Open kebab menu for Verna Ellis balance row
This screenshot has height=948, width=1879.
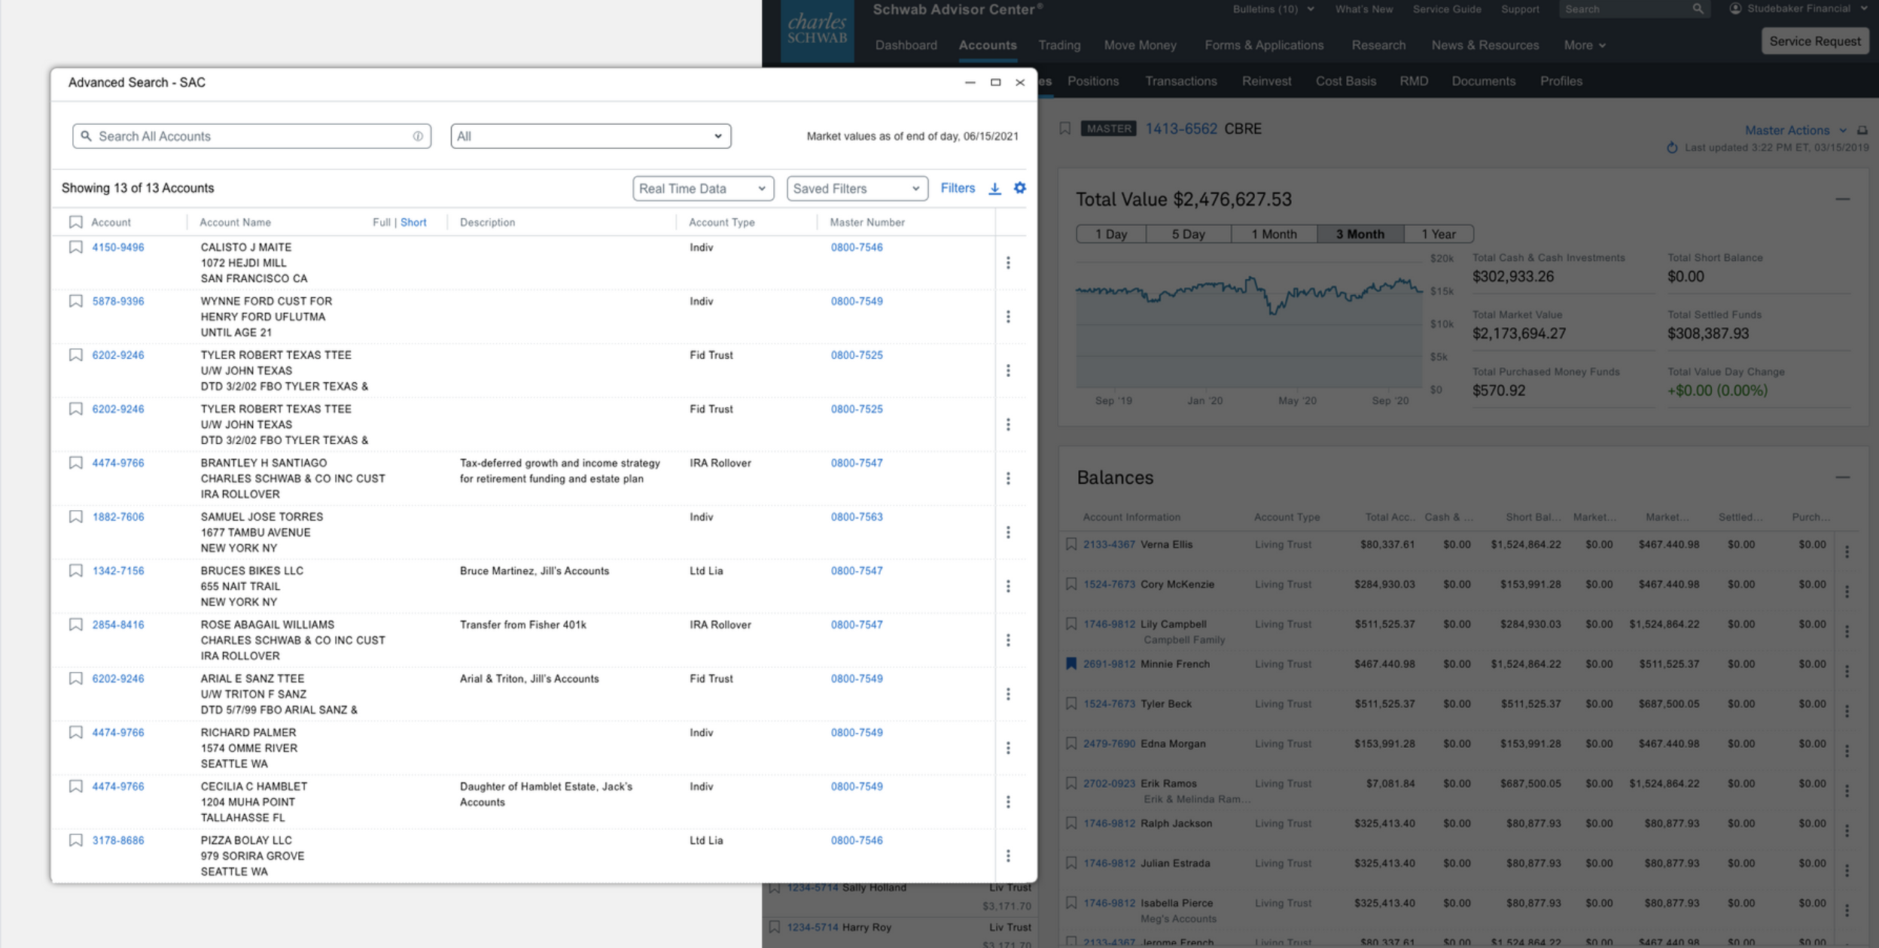point(1847,551)
